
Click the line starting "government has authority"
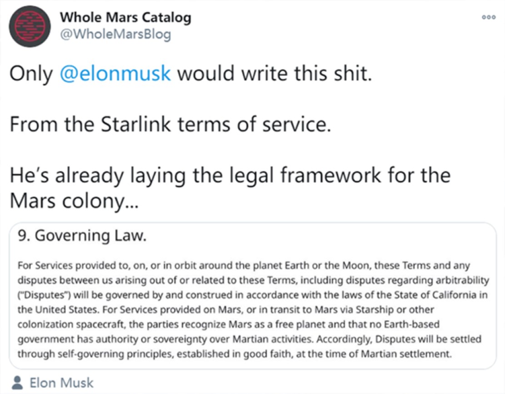(x=249, y=339)
